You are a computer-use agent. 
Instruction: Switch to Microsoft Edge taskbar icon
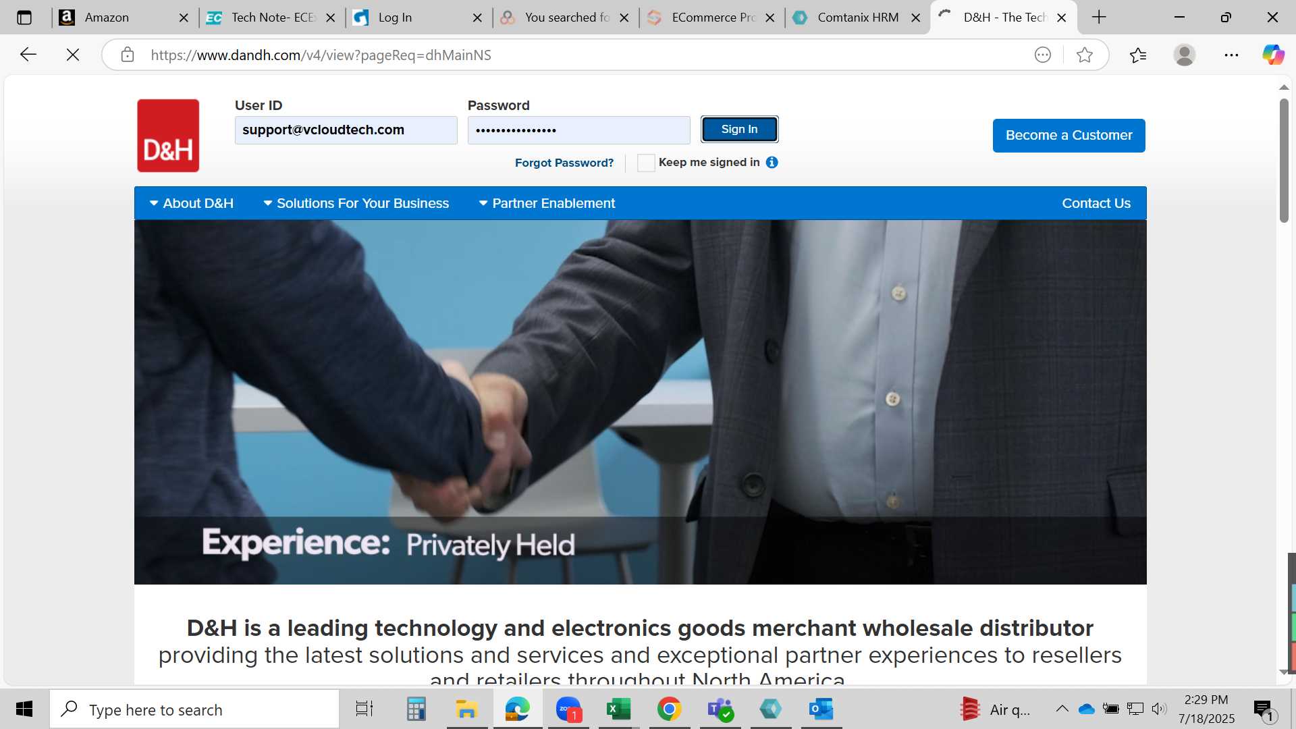tap(517, 709)
